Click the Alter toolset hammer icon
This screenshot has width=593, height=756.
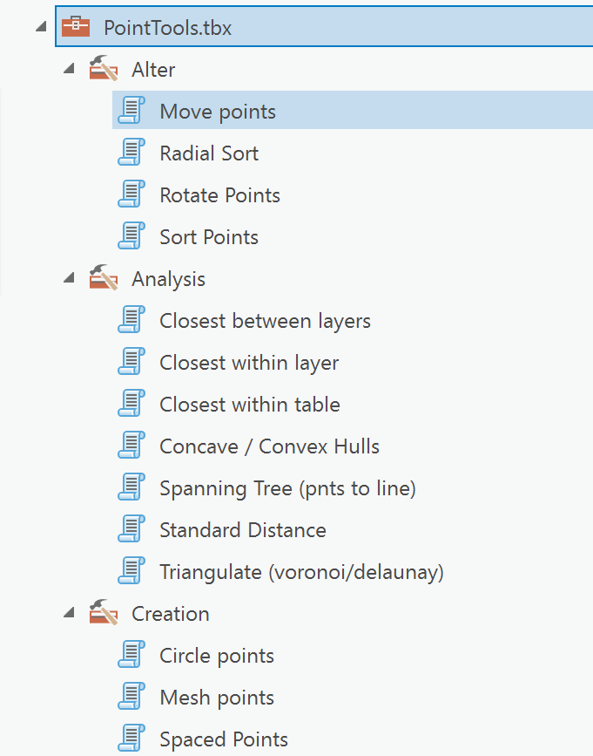point(104,68)
